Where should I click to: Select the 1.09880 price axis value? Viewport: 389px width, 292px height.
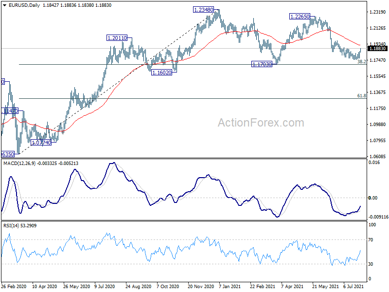click(x=378, y=125)
